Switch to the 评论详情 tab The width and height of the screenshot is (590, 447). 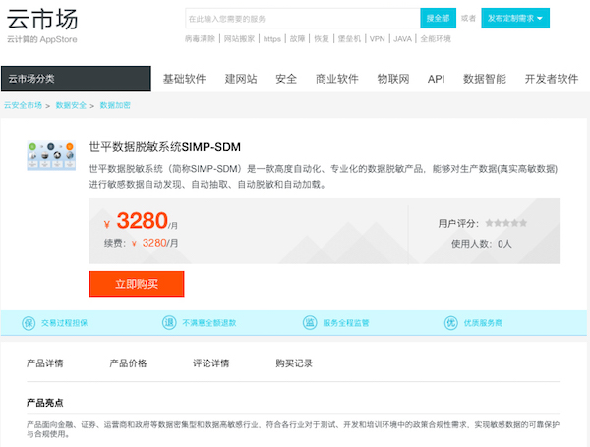tap(210, 363)
